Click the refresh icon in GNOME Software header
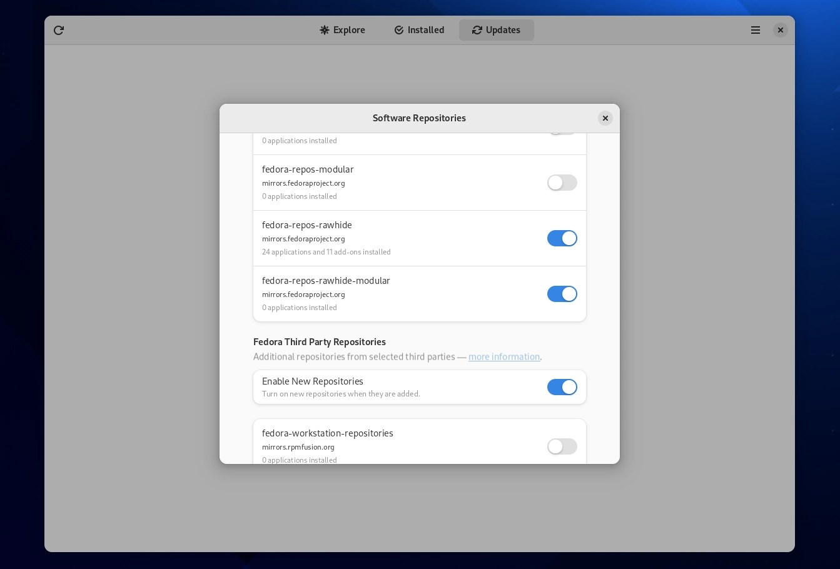 point(59,30)
